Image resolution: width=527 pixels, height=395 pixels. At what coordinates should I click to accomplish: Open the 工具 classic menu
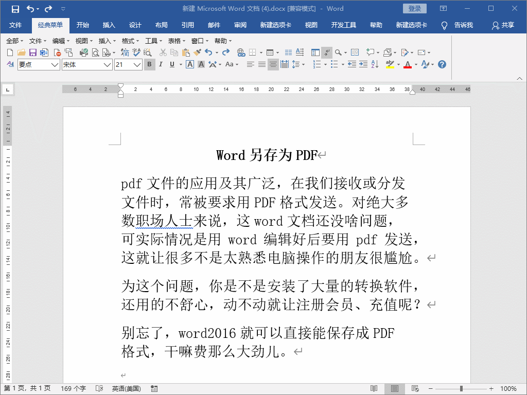point(153,41)
